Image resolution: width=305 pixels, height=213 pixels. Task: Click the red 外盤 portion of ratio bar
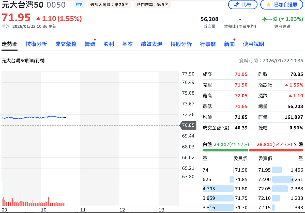[276, 150]
